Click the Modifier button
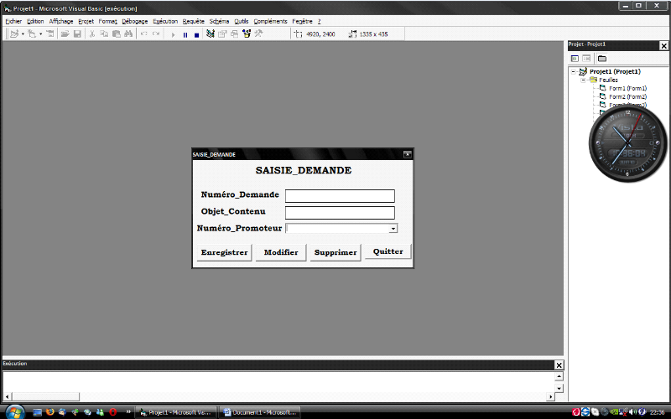 [x=281, y=252]
